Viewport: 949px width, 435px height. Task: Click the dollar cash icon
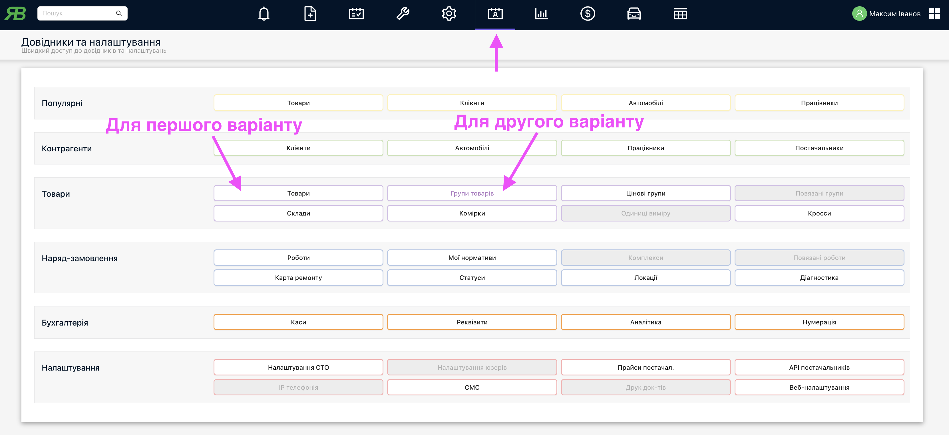[588, 14]
